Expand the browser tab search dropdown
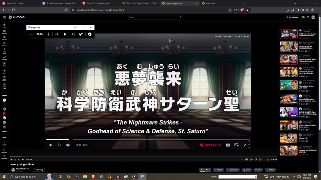Viewport: 321px width, 180px height. click(295, 3)
